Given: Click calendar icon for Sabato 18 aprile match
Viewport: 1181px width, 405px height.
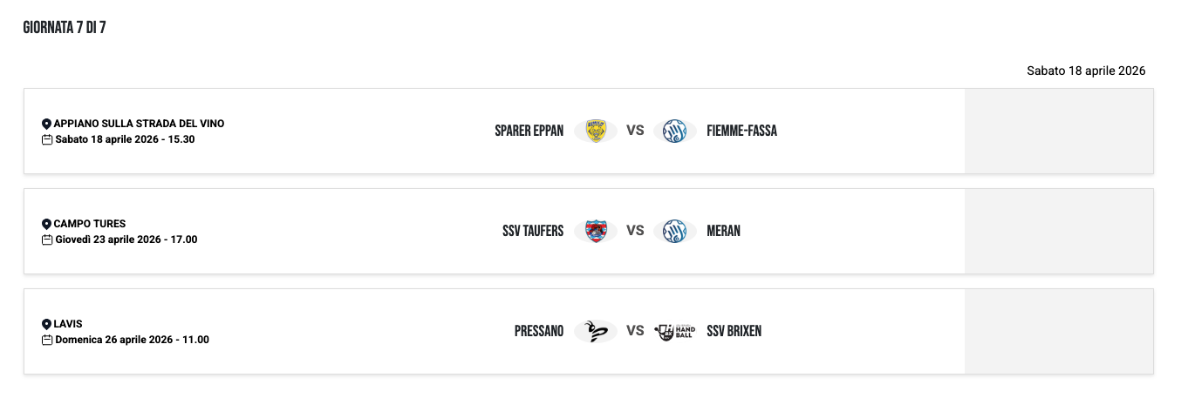Looking at the screenshot, I should coord(47,139).
